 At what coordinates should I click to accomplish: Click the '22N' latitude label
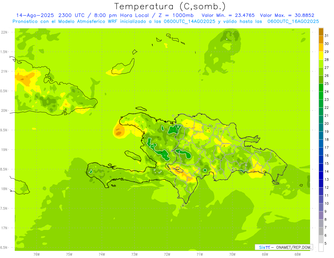click(4, 32)
